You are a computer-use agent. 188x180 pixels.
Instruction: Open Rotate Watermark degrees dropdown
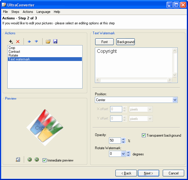[x=123, y=154]
